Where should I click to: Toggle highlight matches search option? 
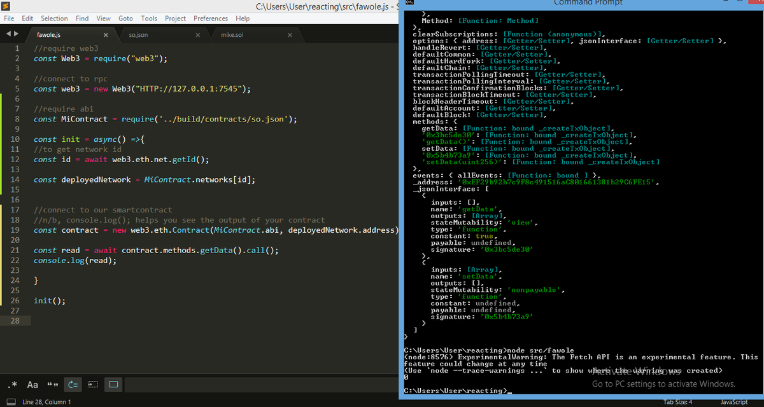[x=113, y=385]
